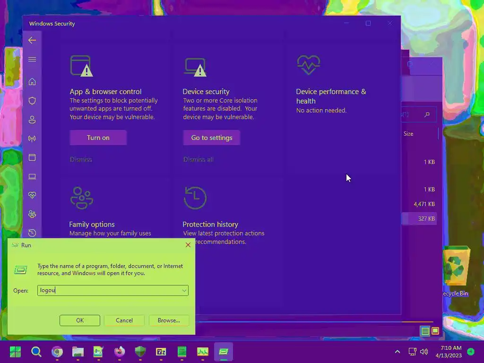Open Virus & threat protection shield icon
484x363 pixels.
(x=32, y=101)
